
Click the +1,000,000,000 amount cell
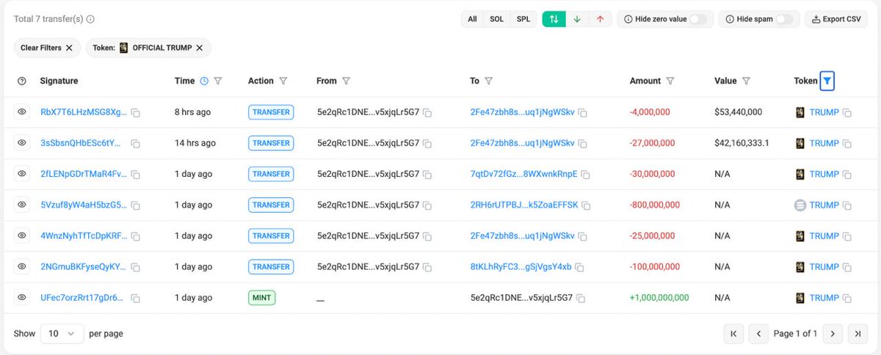tap(659, 298)
